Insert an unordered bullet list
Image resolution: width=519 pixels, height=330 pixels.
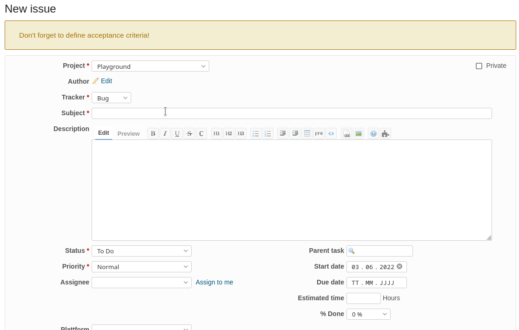(256, 134)
